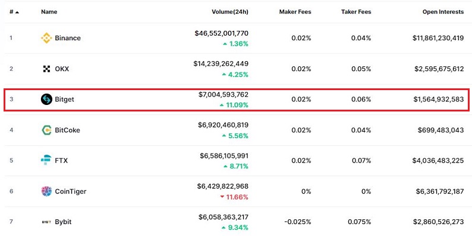Screen dimensions: 472x236
Task: Select OKX open interest $2,595,675,612
Action: click(439, 69)
